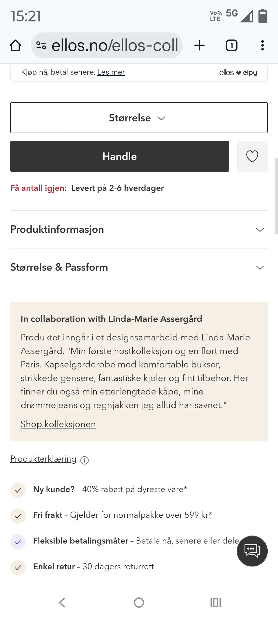Open the browser three-dot menu

pos(262,45)
